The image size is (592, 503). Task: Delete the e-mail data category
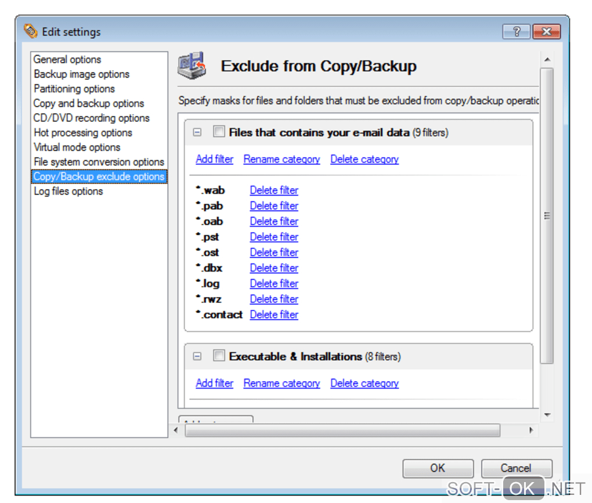(x=364, y=159)
